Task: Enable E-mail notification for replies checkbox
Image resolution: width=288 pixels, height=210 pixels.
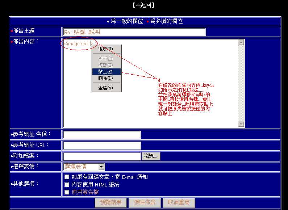Action: 67,177
